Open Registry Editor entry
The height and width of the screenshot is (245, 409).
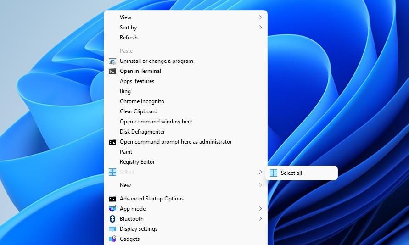pyautogui.click(x=186, y=162)
